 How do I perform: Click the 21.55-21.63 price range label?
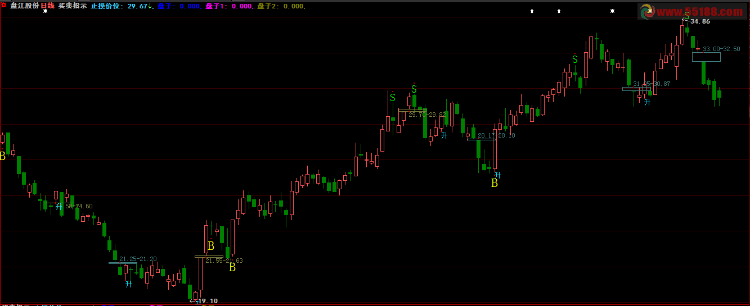point(224,261)
